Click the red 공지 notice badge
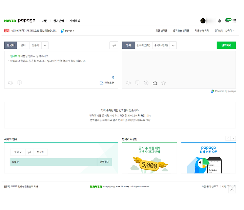Viewport: 244px width, 210px height. pos(7,31)
